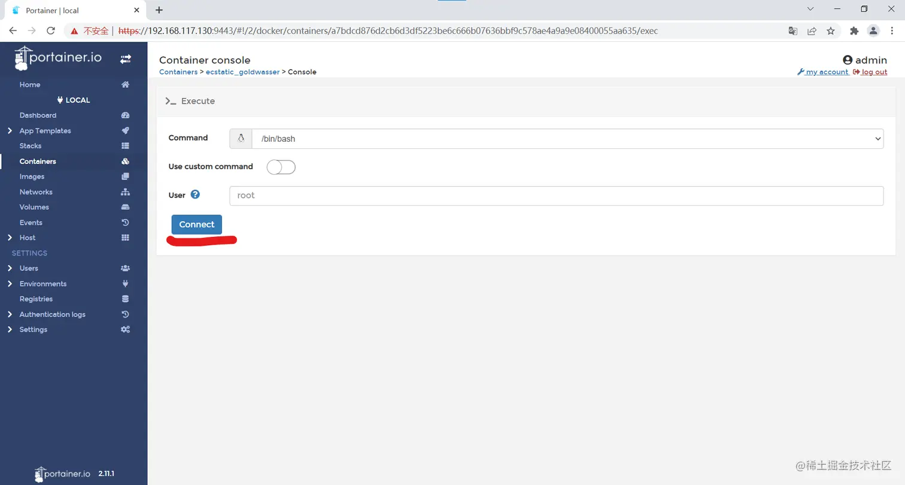Click the browser share page icon
The width and height of the screenshot is (905, 485).
[x=812, y=30]
